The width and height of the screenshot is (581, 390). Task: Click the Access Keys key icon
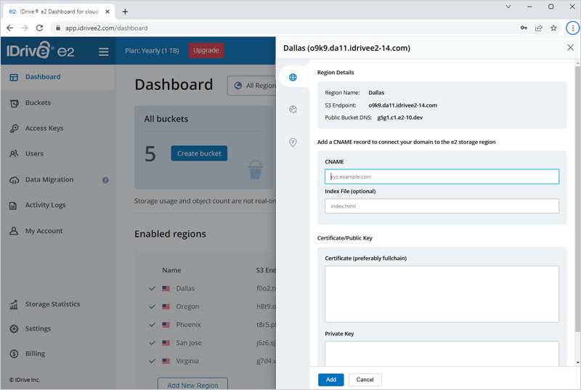click(14, 129)
